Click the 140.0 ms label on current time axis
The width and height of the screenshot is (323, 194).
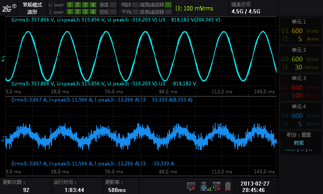[264, 172]
